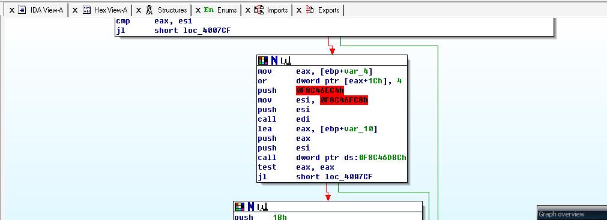Image resolution: width=607 pixels, height=220 pixels.
Task: Click the node color icon on the push 1Bh block
Action: point(240,206)
